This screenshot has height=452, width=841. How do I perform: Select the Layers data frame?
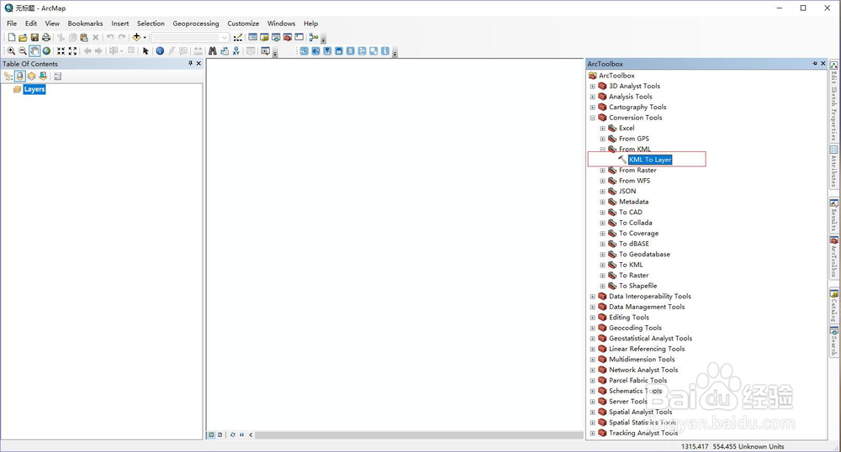[x=34, y=89]
